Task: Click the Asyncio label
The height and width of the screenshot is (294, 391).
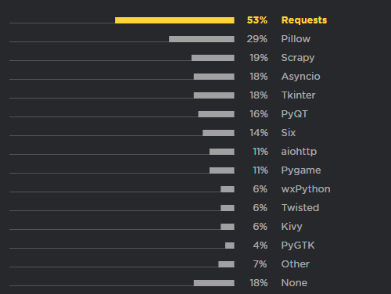Action: pos(300,77)
